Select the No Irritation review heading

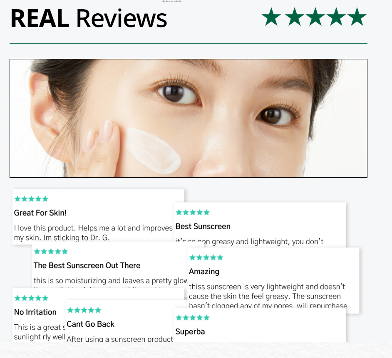point(35,312)
